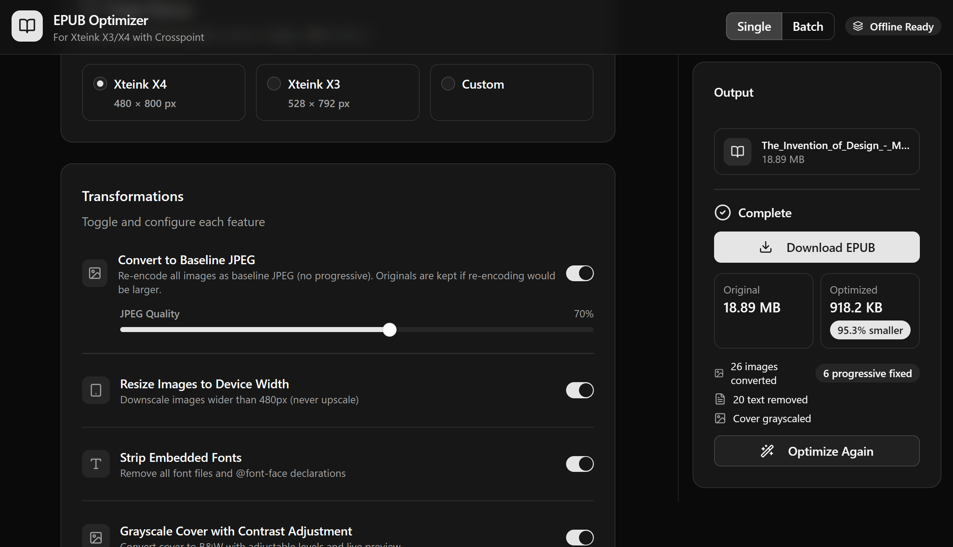Click the EPUB Optimizer book logo icon
This screenshot has width=953, height=547.
[x=27, y=26]
